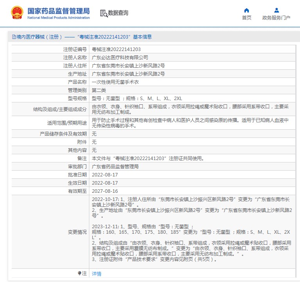Open the 政务服务门户 portal link
This screenshot has width=300, height=282.
(276, 18)
